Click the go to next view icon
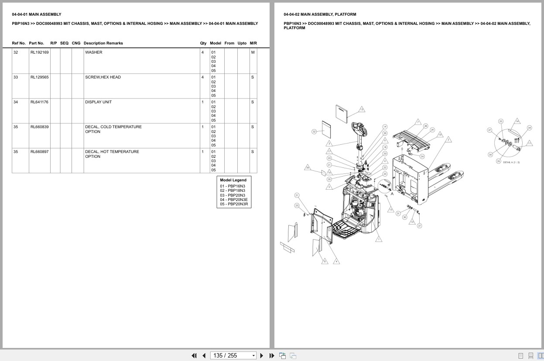This screenshot has width=544, height=361. tap(293, 356)
